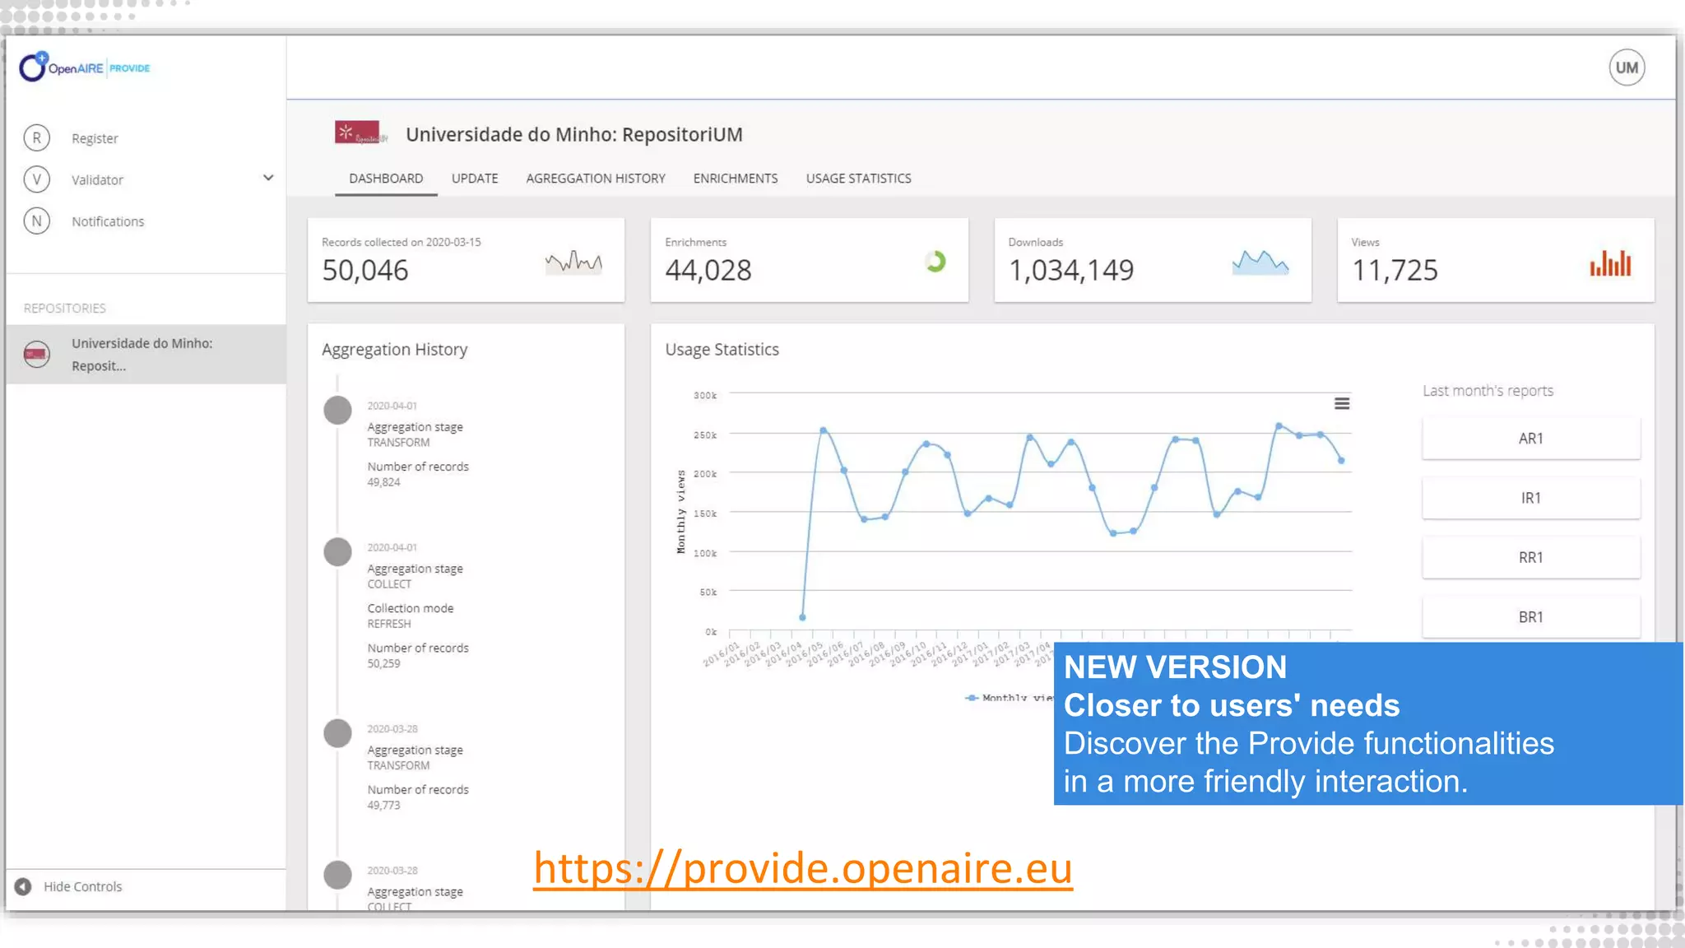Viewport: 1685px width, 948px height.
Task: Open Notifications in the sidebar
Action: pyautogui.click(x=108, y=221)
